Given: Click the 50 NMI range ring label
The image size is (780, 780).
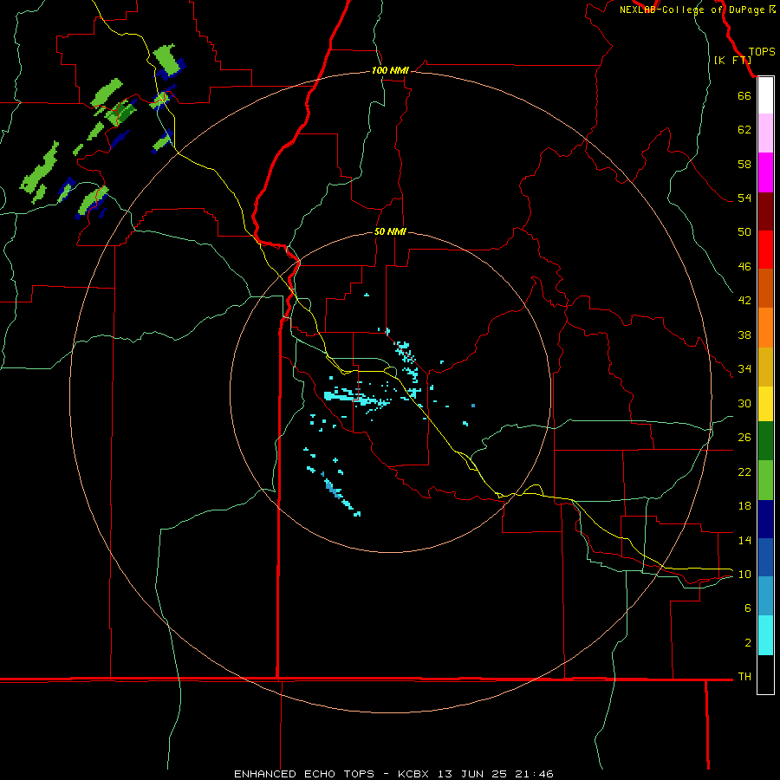Looking at the screenshot, I should click(x=390, y=231).
